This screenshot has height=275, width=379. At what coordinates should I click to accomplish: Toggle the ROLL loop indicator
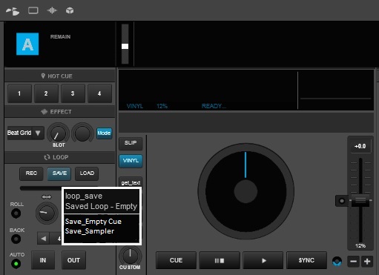(16, 213)
